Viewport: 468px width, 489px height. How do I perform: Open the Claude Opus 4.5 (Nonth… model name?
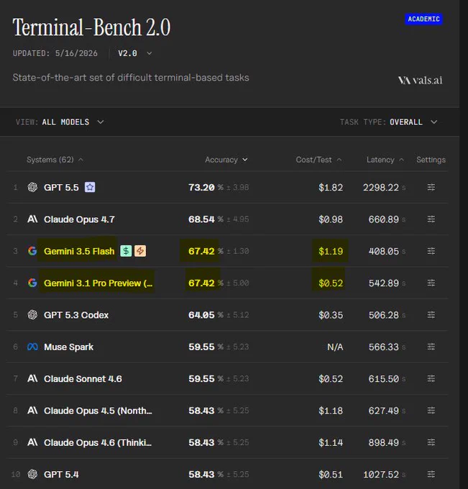coord(98,411)
